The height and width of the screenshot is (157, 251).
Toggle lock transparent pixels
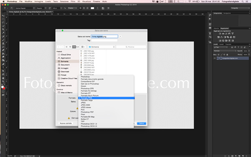[218, 54]
